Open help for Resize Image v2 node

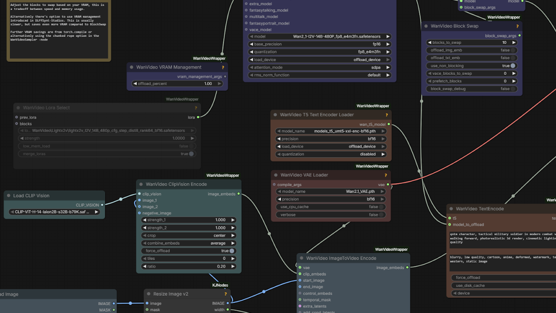pos(225,294)
